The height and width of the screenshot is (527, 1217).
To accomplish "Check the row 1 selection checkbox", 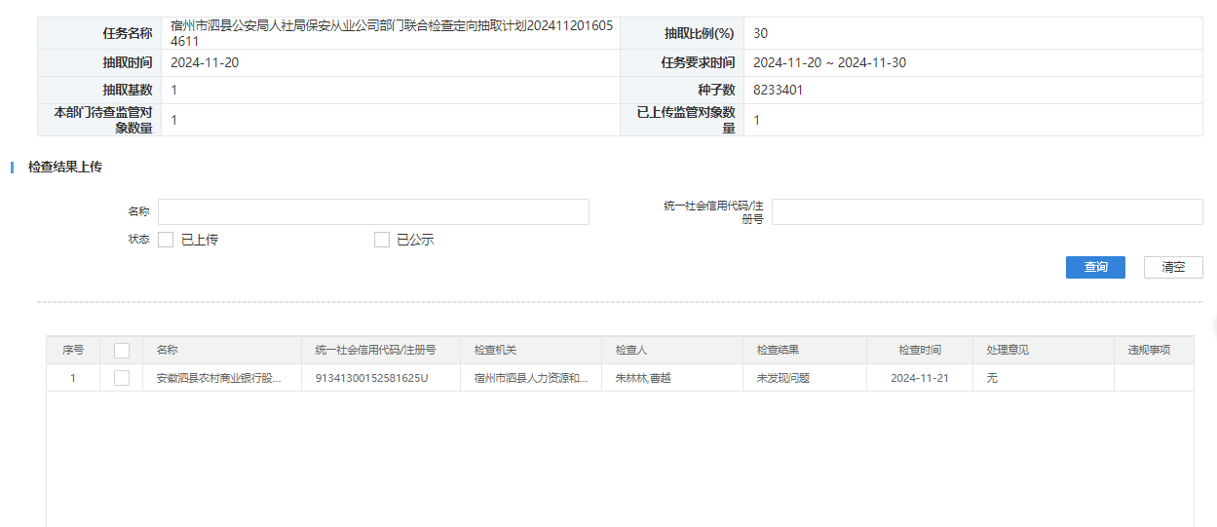I will click(122, 378).
